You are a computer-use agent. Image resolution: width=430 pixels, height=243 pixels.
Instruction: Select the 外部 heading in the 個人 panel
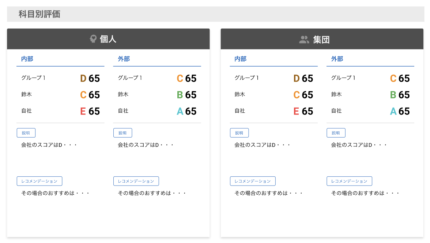124,59
